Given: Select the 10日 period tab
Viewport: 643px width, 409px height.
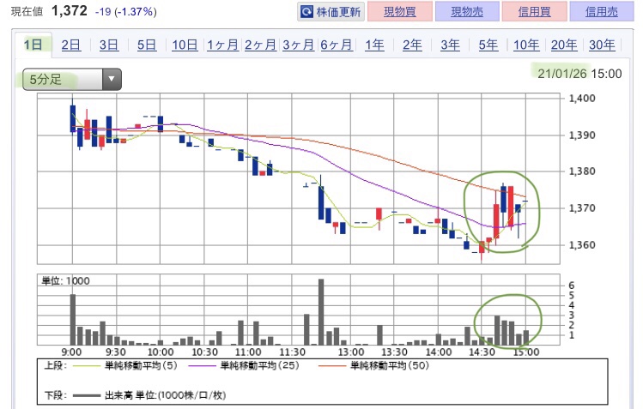Looking at the screenshot, I should [185, 45].
